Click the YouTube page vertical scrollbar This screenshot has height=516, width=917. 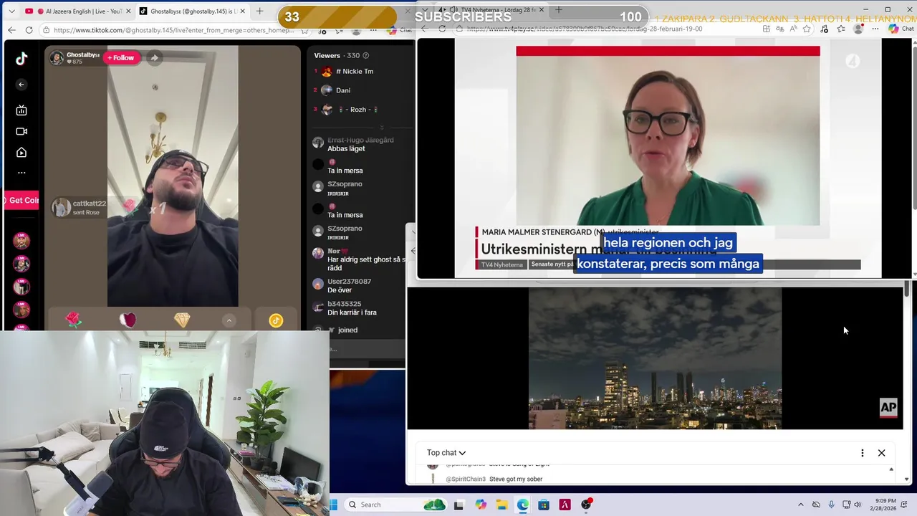tap(907, 289)
